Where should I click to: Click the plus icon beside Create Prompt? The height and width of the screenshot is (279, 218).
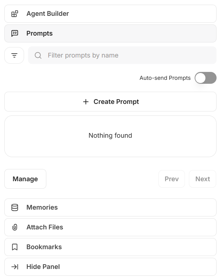point(86,102)
